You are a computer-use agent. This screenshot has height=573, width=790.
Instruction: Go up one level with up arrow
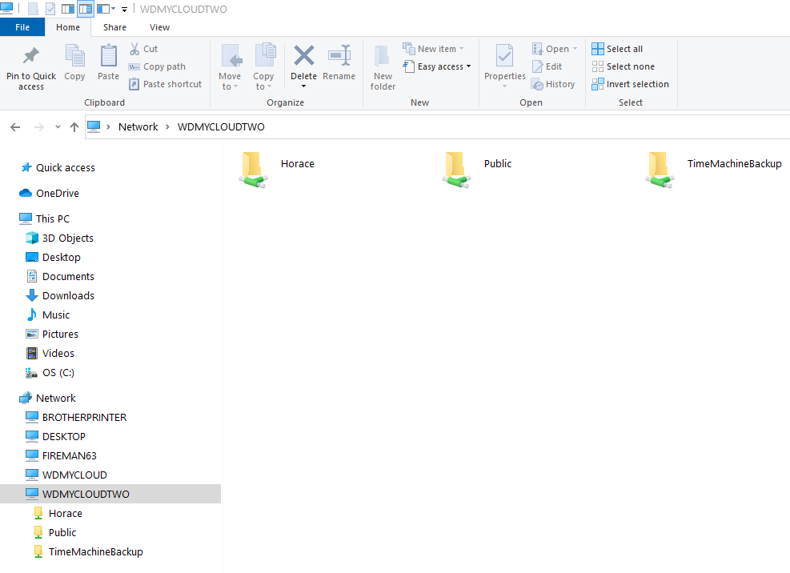coord(74,127)
